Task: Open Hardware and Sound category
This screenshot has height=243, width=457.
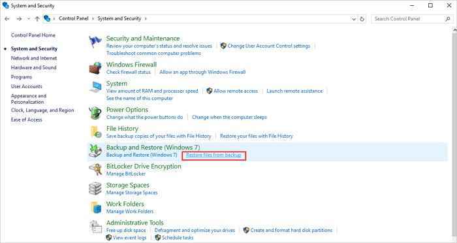Action: point(34,67)
